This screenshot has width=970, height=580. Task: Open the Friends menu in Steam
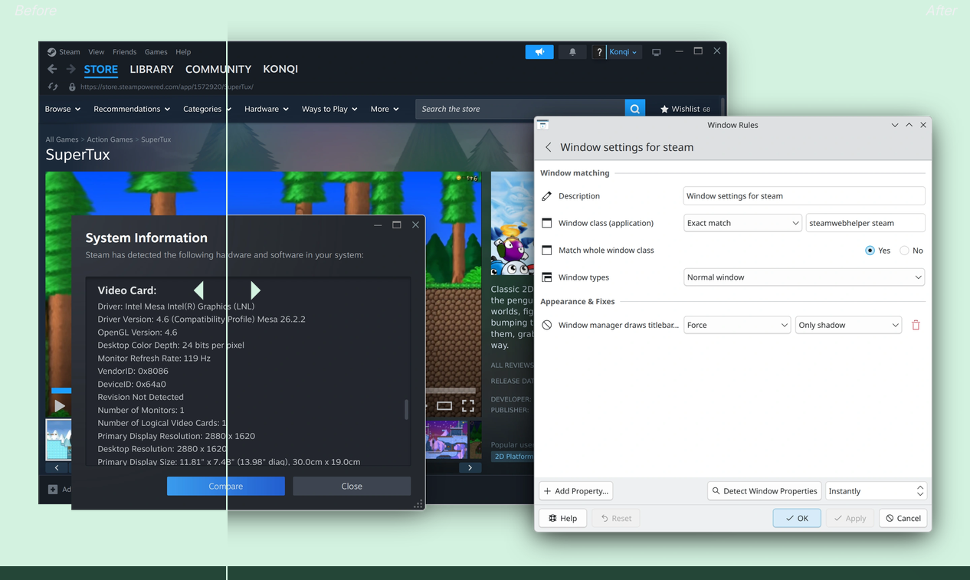124,52
